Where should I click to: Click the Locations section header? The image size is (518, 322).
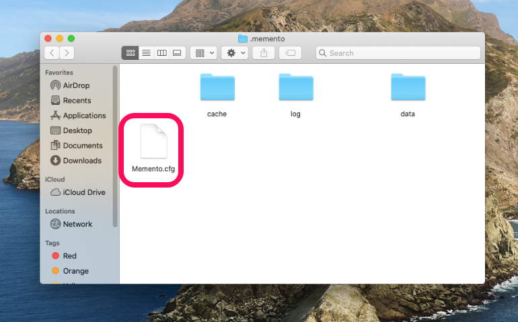[60, 211]
